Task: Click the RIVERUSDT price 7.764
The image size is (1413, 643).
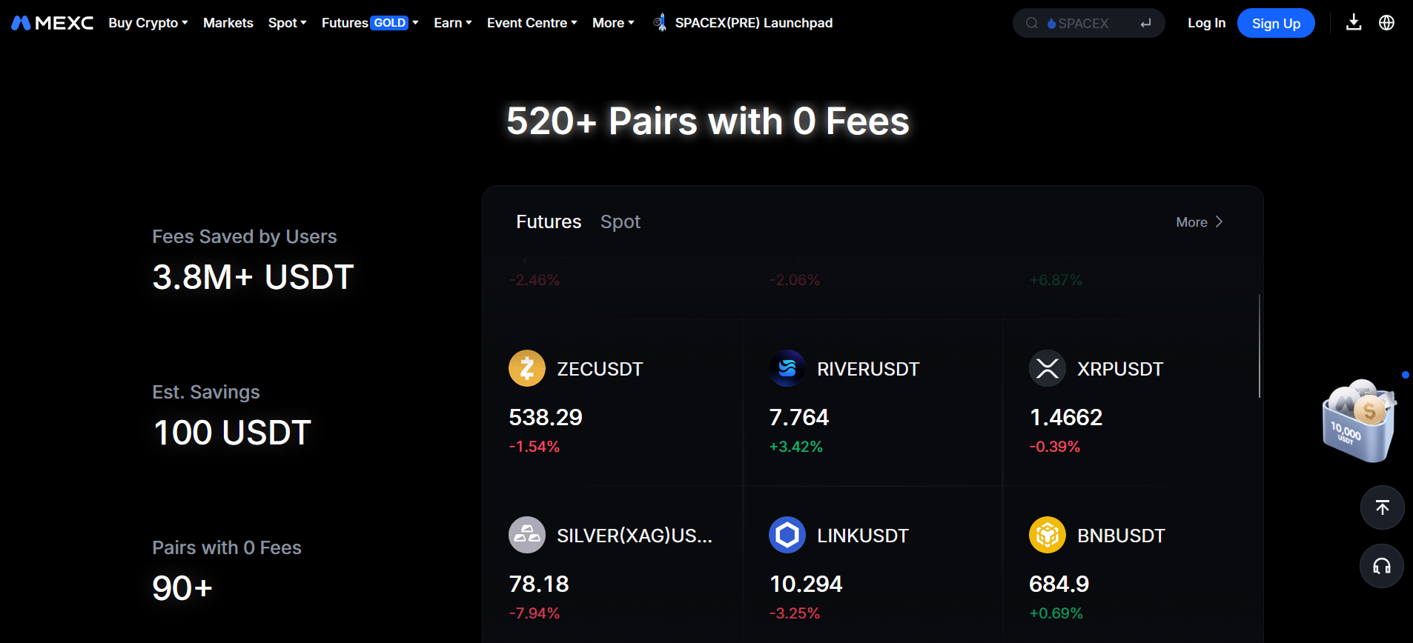Action: (799, 417)
